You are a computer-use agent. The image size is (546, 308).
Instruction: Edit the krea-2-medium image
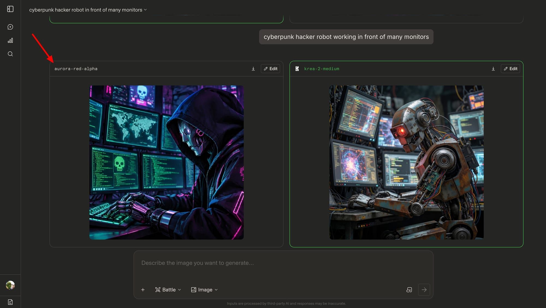coord(511,69)
